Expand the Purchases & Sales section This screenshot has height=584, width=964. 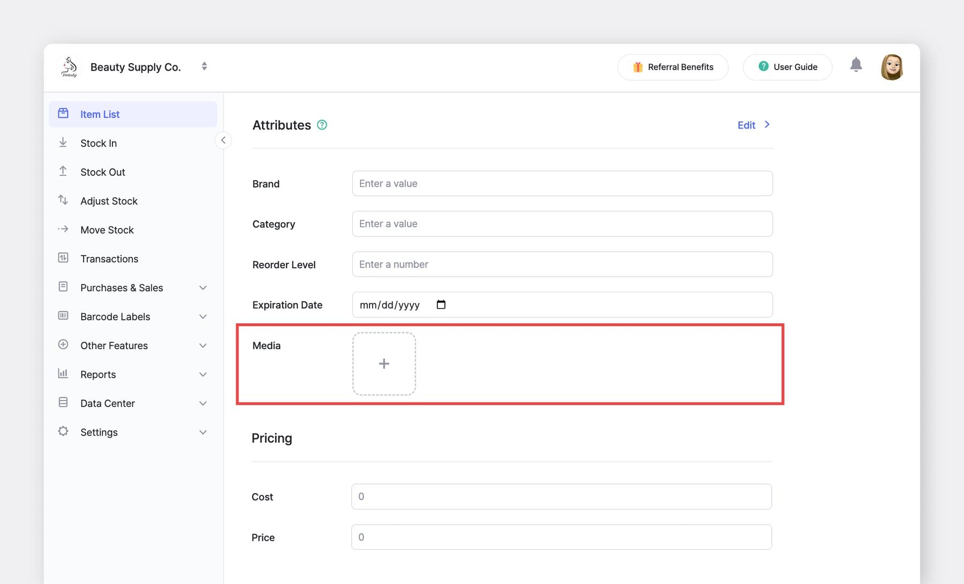203,287
